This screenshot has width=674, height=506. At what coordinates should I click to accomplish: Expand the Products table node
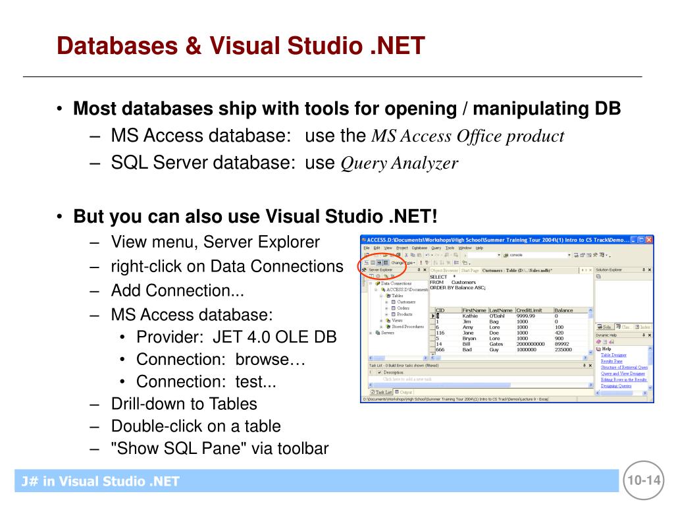coord(386,314)
